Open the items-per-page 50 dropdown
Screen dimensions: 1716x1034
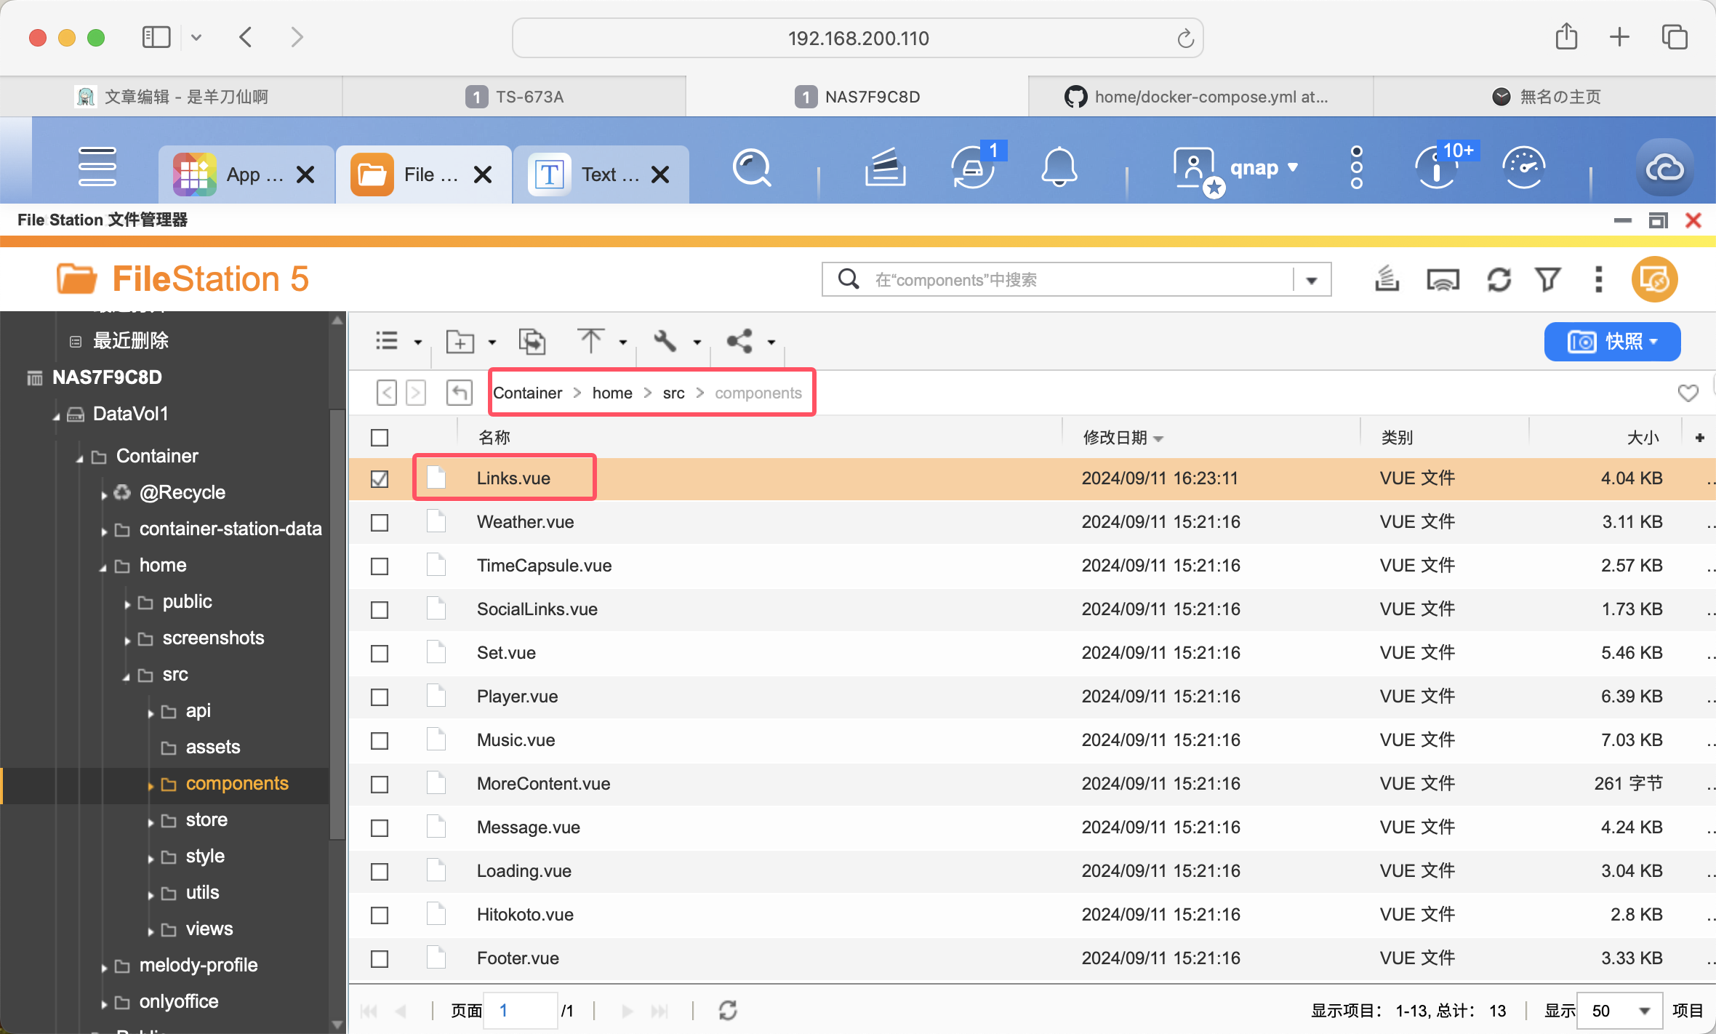pyautogui.click(x=1619, y=1011)
